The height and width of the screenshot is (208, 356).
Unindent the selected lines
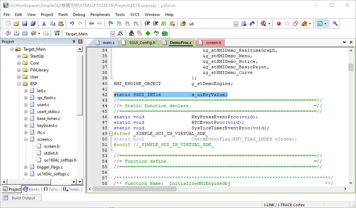point(155,24)
